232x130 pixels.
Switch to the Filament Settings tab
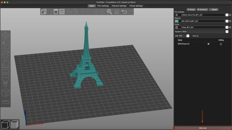119,6
